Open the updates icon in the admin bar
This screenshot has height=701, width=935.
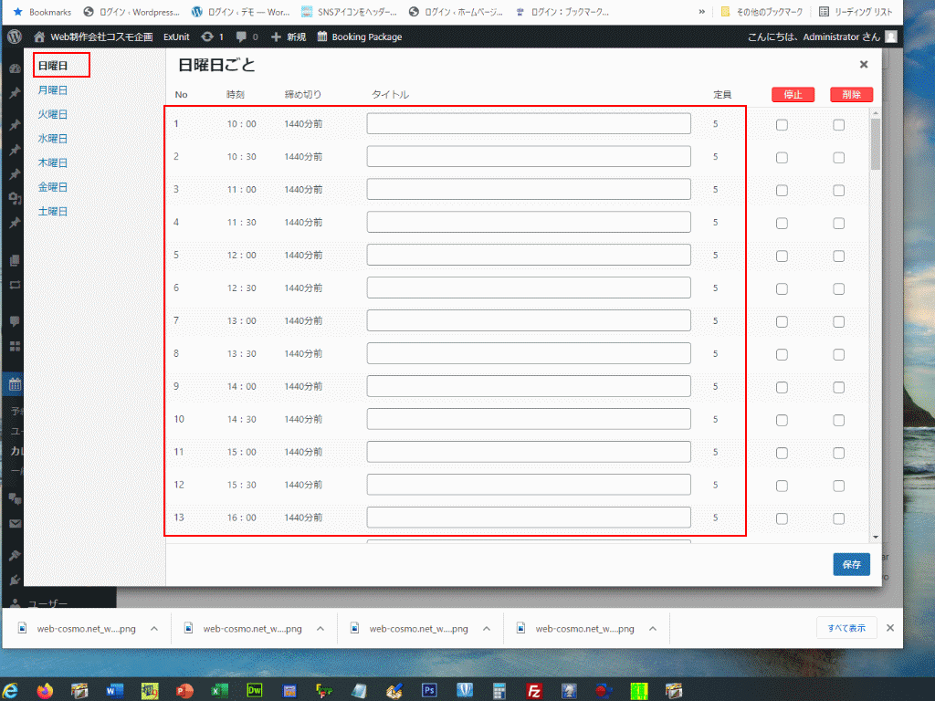(x=207, y=37)
